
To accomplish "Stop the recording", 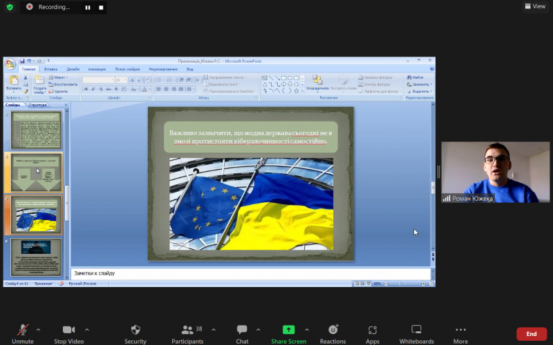I will click(101, 8).
